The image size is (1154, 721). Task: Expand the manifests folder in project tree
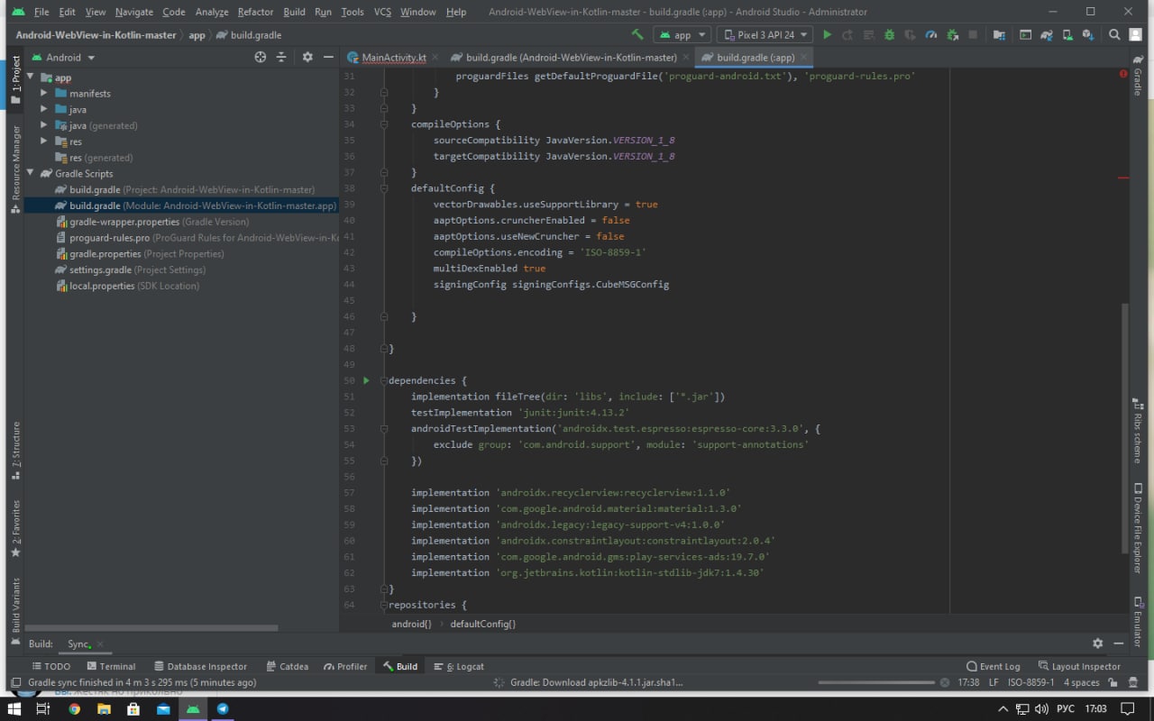point(43,93)
